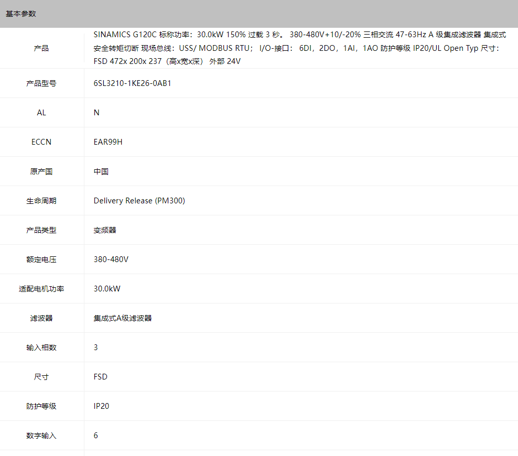Viewport: 518px width, 456px height.
Task: Select the input phase count value 3
Action: tap(96, 348)
